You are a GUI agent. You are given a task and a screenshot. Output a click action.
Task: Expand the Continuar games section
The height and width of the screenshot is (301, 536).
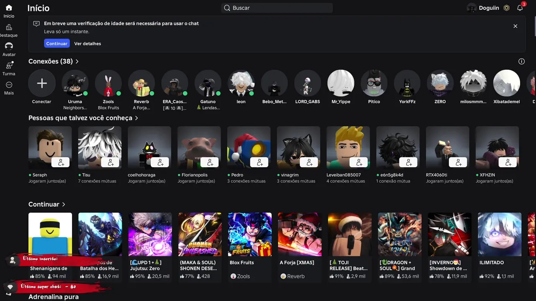pyautogui.click(x=47, y=204)
